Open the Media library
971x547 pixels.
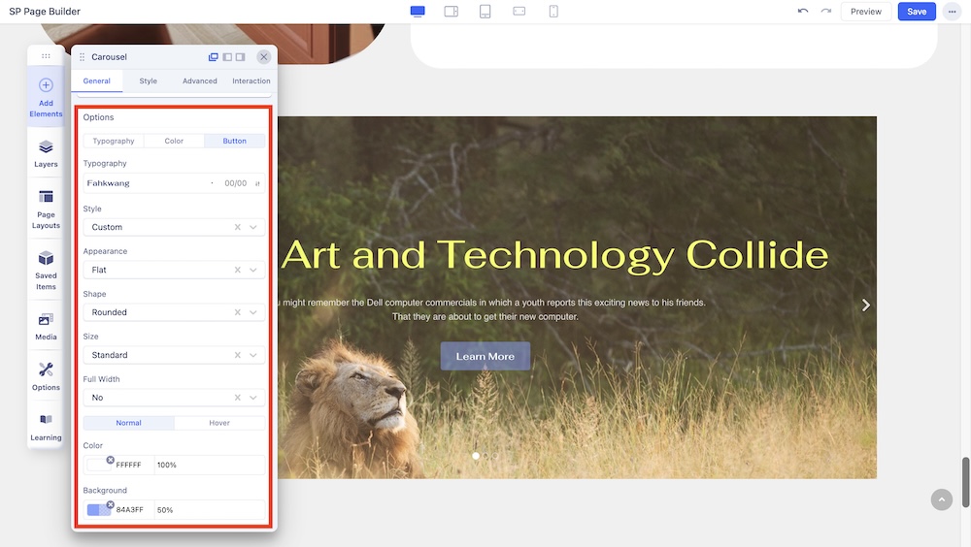click(x=46, y=326)
